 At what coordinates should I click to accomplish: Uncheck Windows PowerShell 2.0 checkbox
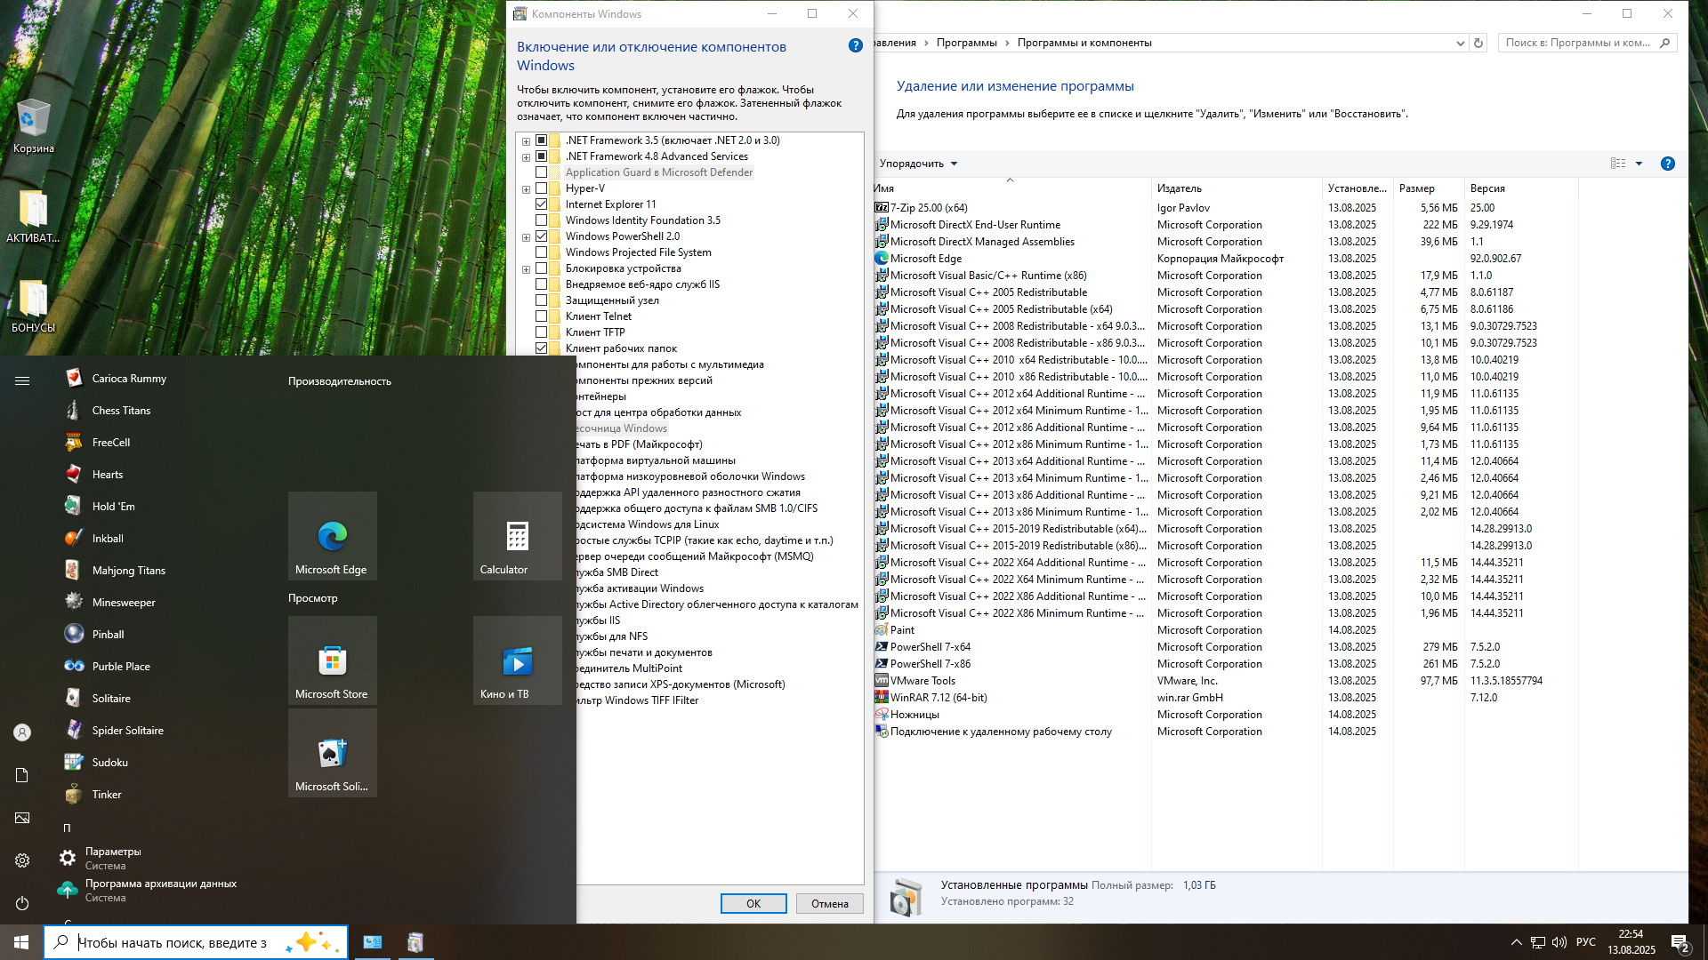[x=541, y=236]
